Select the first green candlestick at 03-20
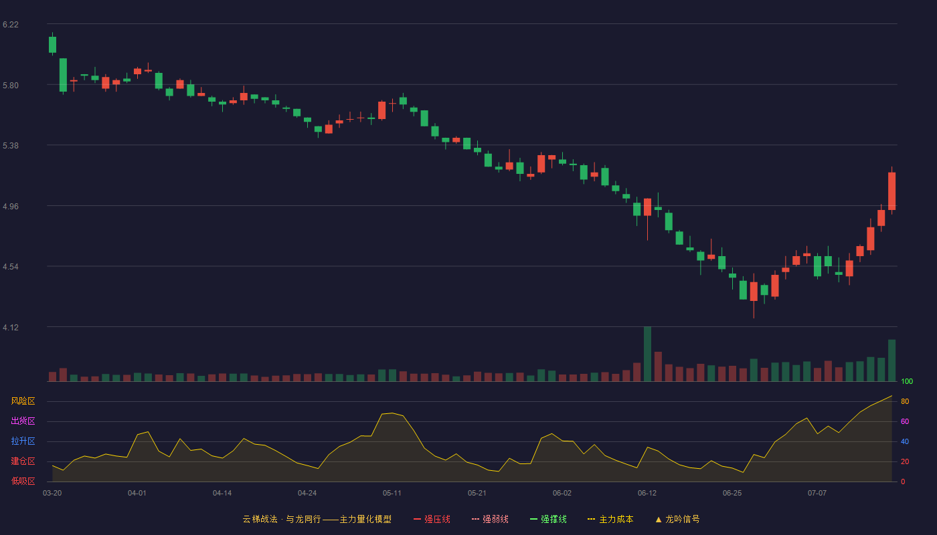Viewport: 937px width, 535px height. [x=52, y=44]
